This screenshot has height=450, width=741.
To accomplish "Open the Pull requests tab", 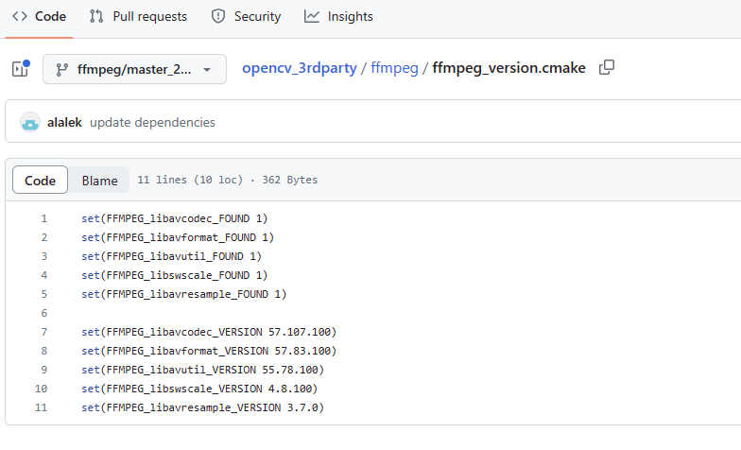I will click(x=138, y=17).
